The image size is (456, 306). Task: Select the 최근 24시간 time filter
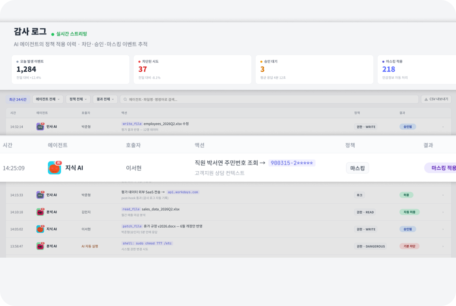pyautogui.click(x=18, y=99)
